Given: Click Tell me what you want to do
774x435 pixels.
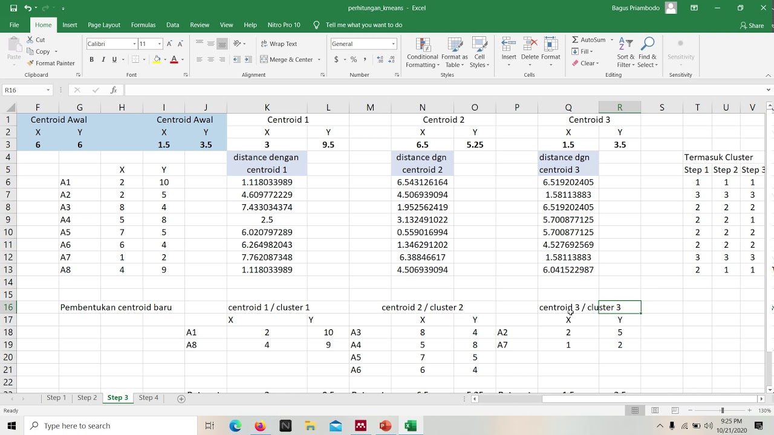Looking at the screenshot, I should (357, 25).
